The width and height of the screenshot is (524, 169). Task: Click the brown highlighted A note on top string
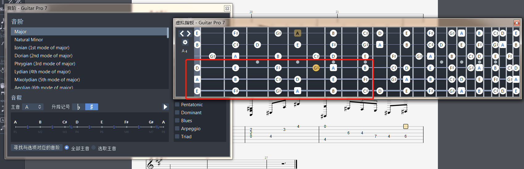[297, 33]
